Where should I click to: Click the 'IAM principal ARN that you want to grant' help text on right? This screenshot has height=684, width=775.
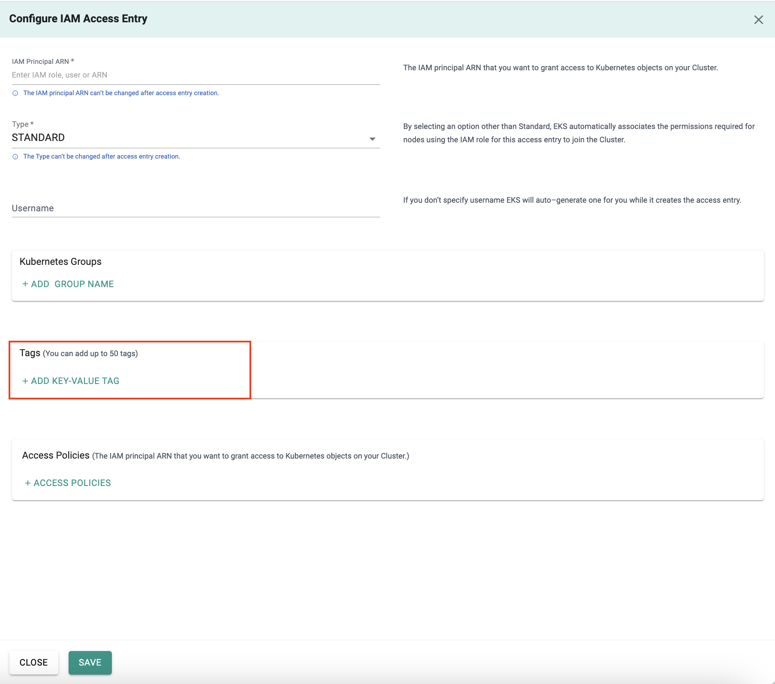pyautogui.click(x=560, y=68)
